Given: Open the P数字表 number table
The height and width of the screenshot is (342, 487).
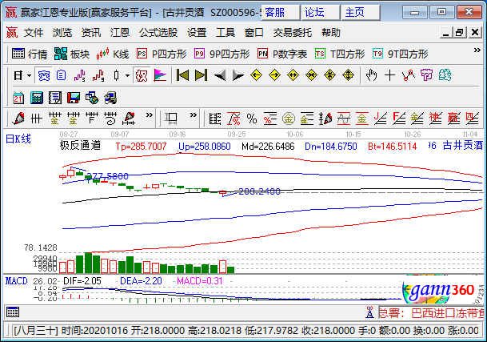Looking at the screenshot, I should point(282,54).
